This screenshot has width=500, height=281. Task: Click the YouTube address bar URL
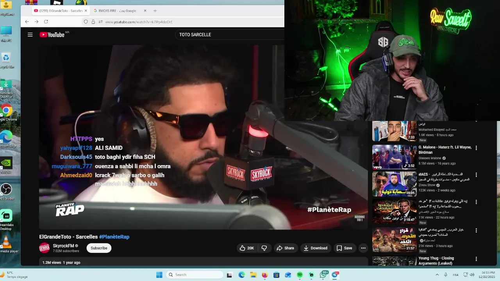(x=139, y=22)
